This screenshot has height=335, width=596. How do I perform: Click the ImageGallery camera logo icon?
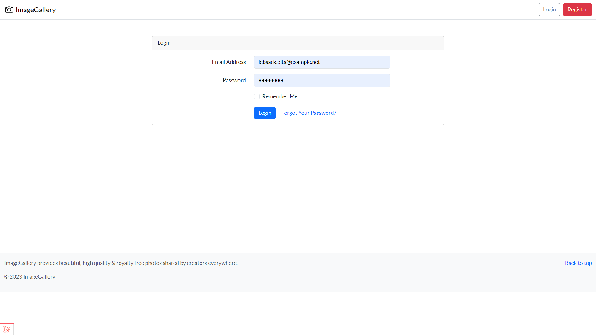[x=9, y=10]
